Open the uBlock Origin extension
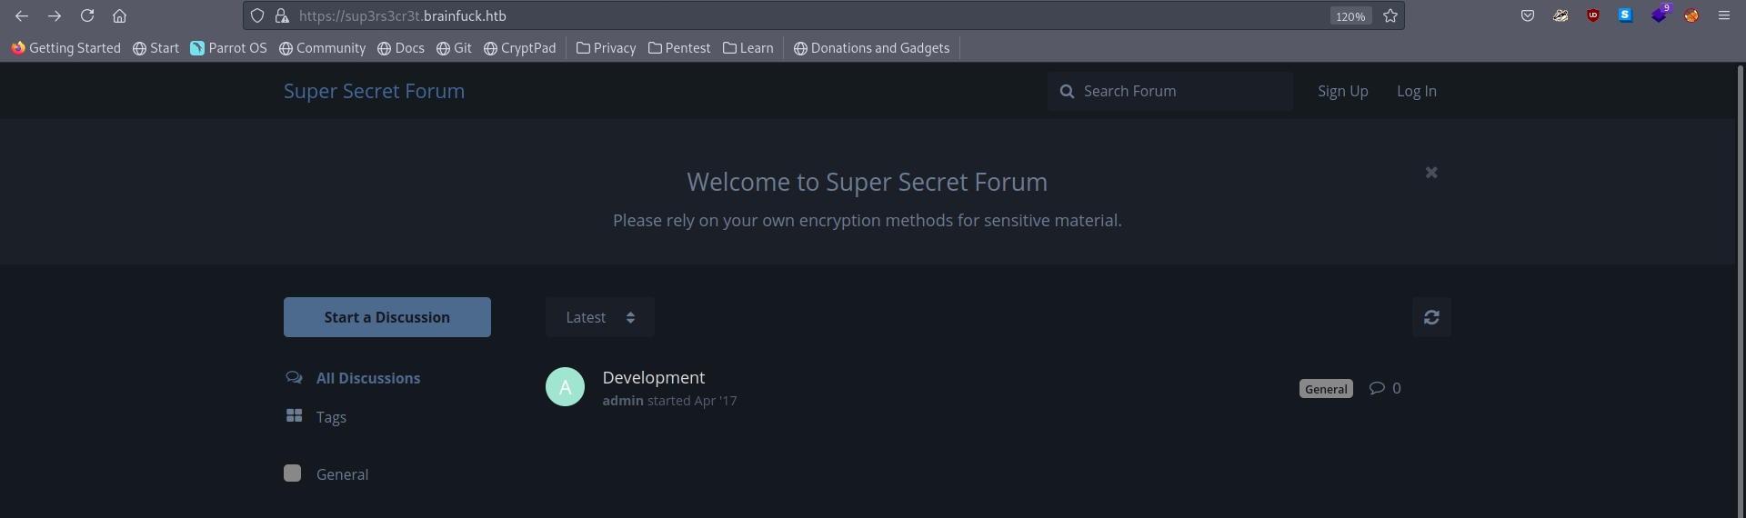Screen dimensions: 1746x518 (x=1592, y=15)
